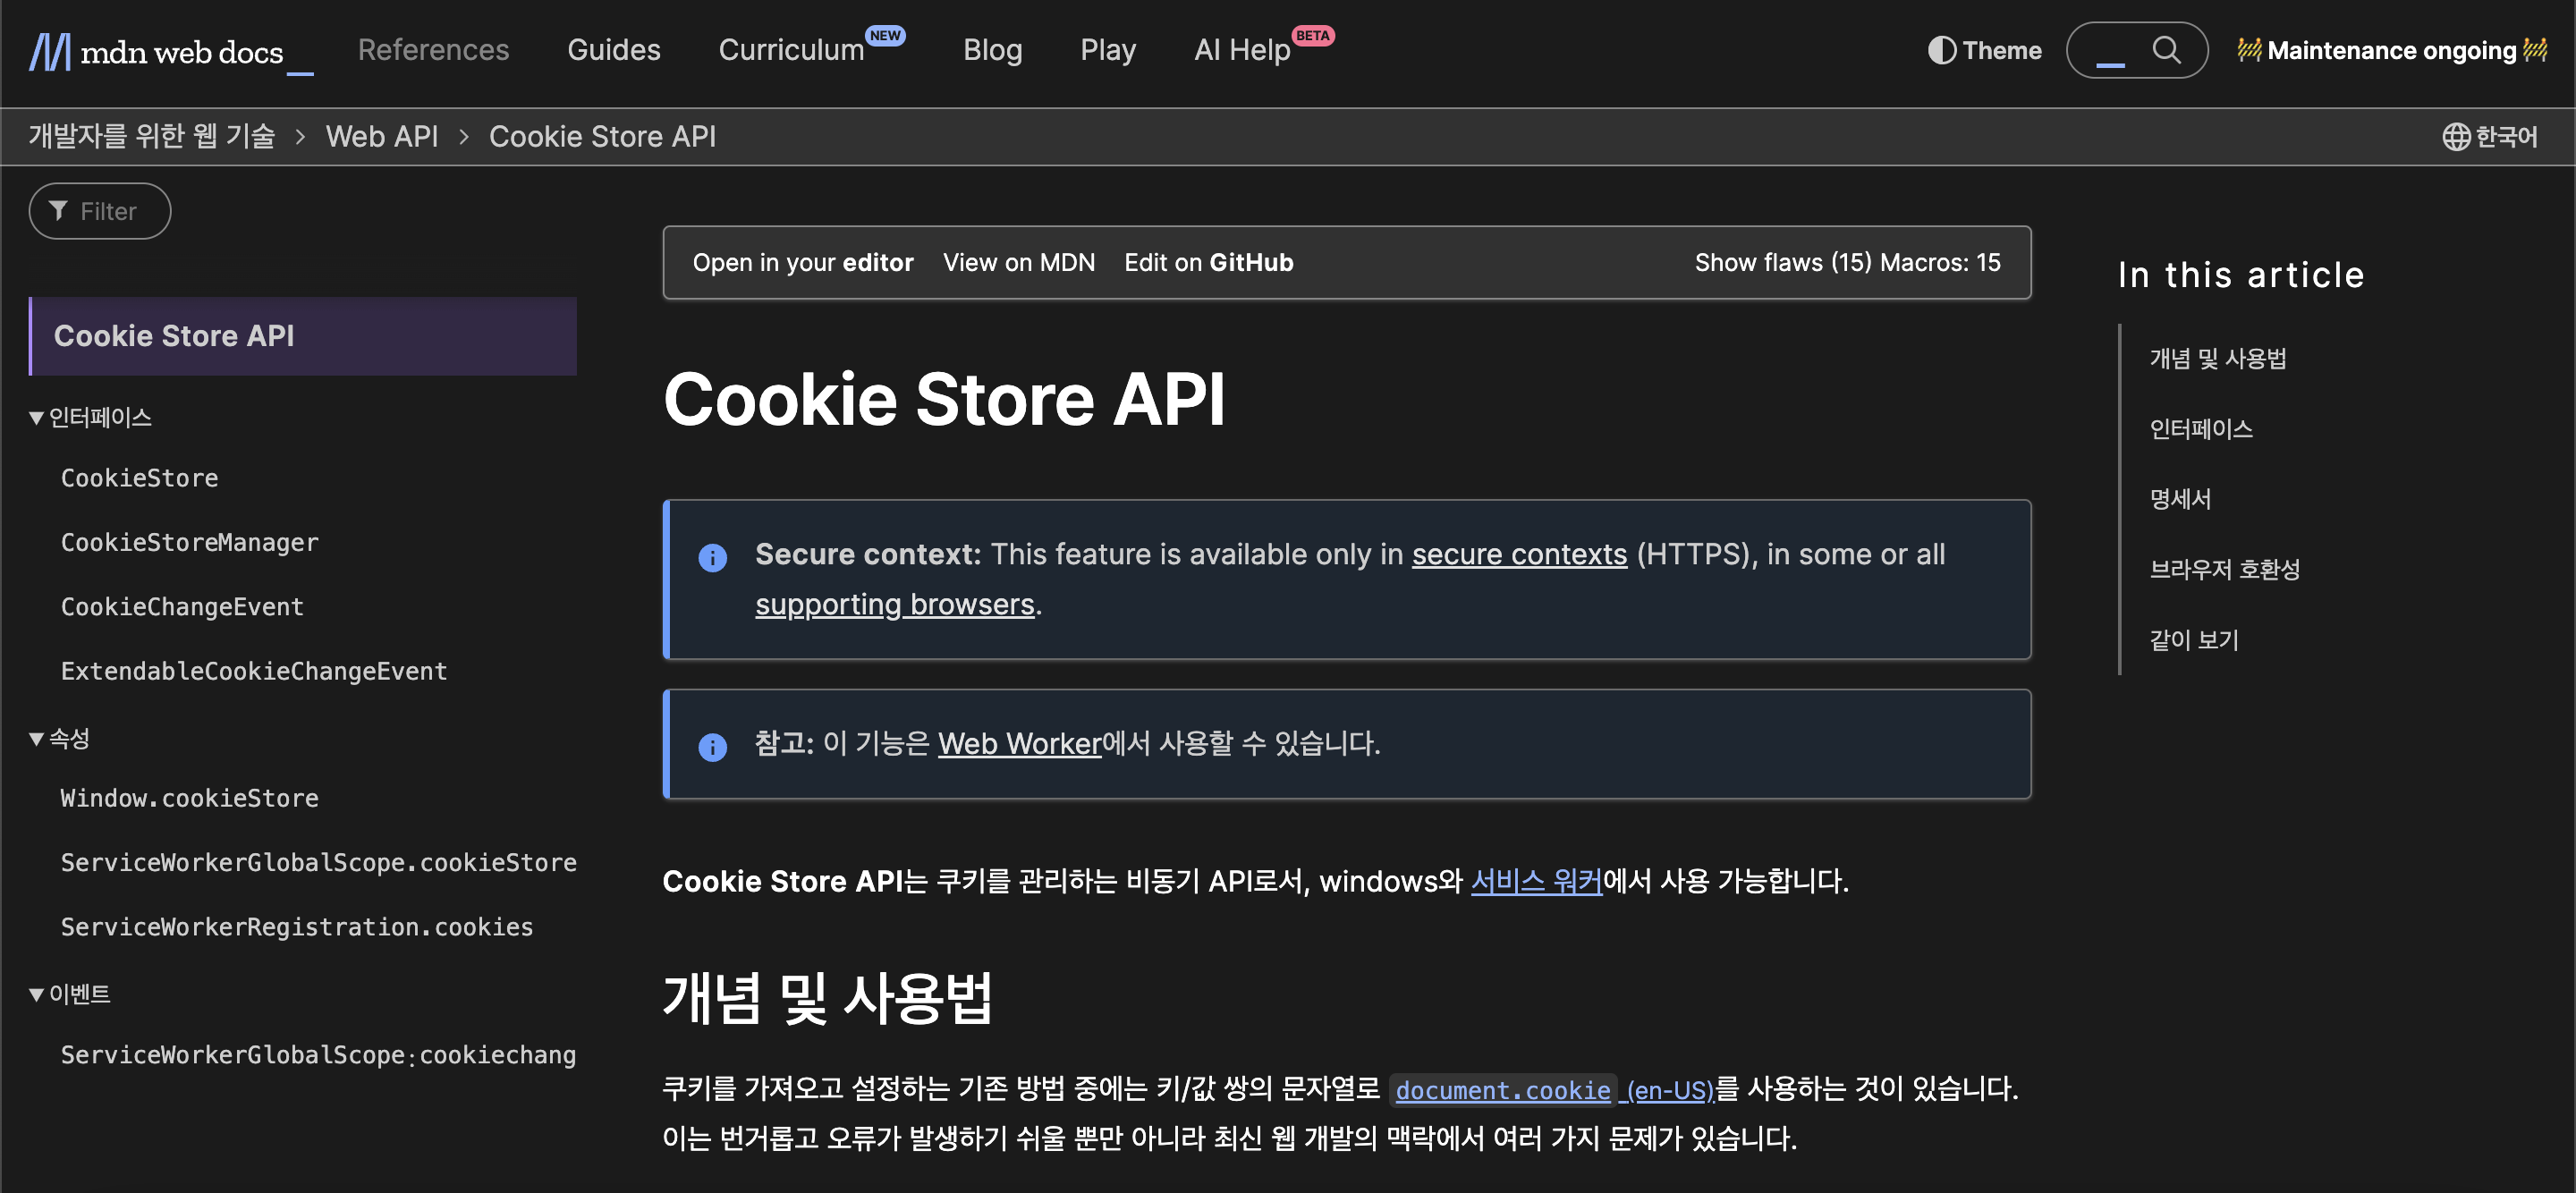2576x1193 pixels.
Task: Click the Filter funnel icon
Action: coord(58,211)
